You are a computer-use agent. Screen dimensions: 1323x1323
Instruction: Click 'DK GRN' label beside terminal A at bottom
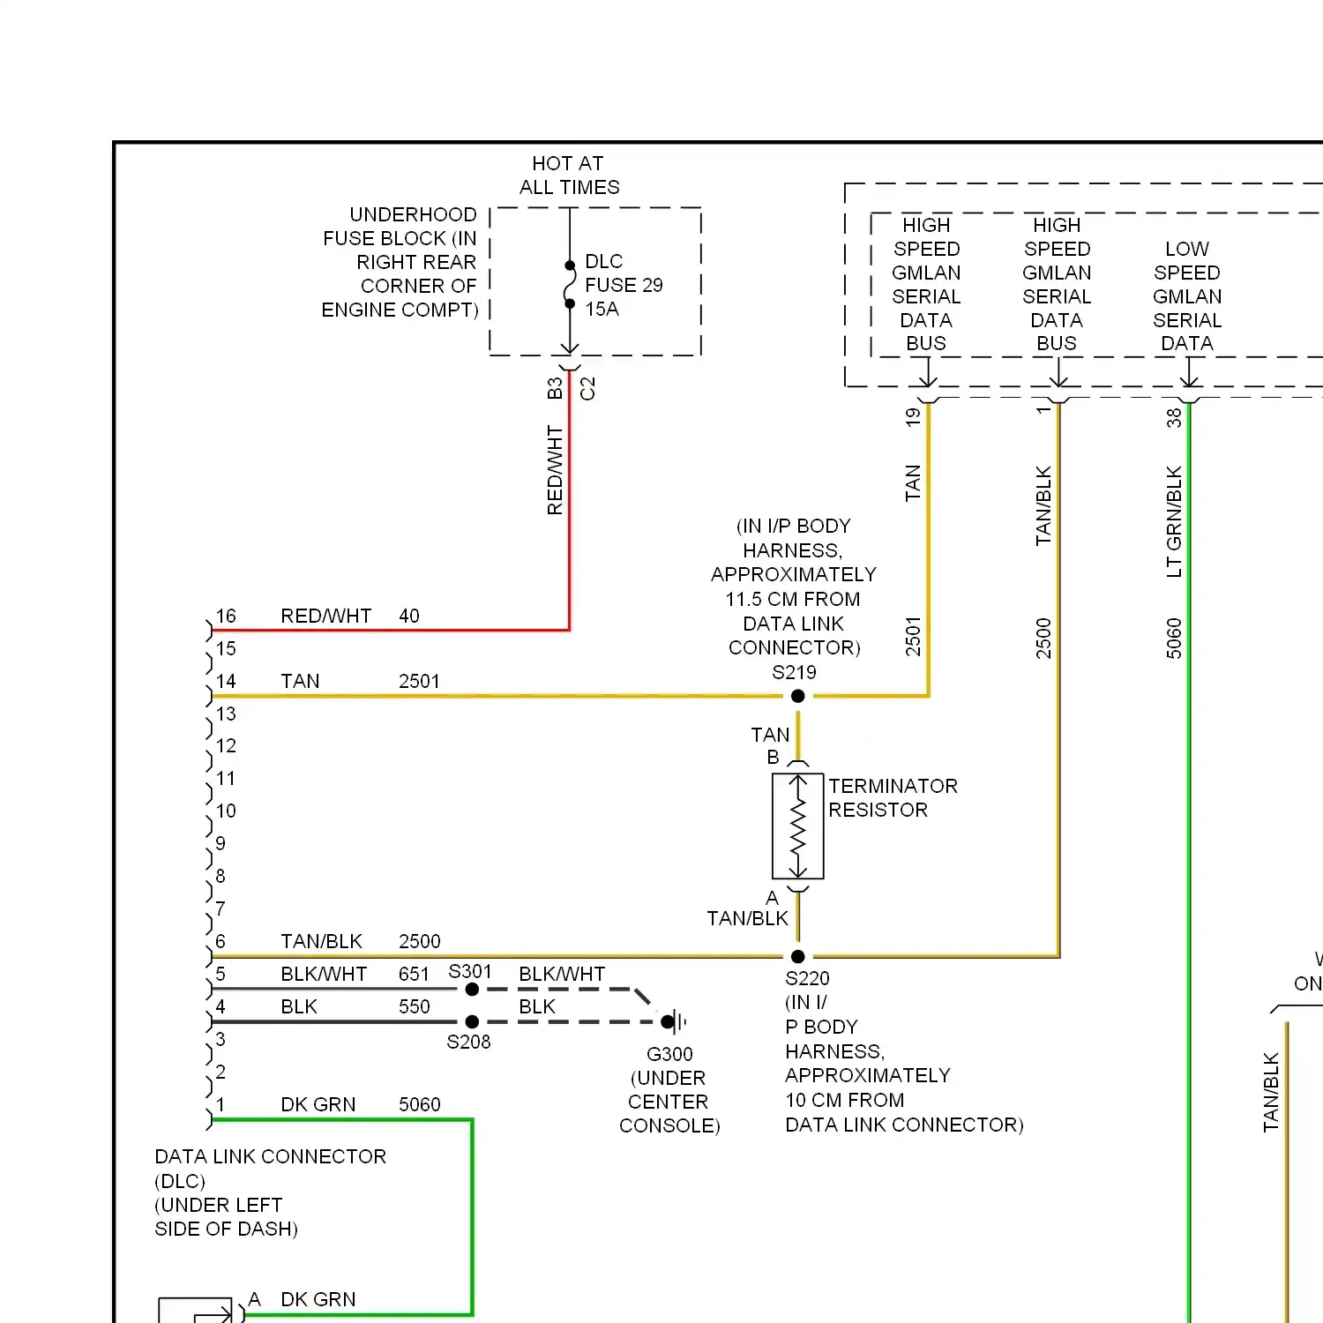click(318, 1299)
